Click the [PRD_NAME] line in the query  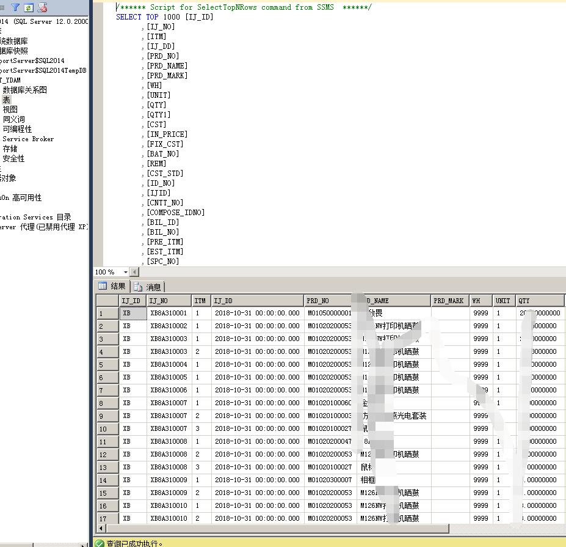tap(167, 66)
